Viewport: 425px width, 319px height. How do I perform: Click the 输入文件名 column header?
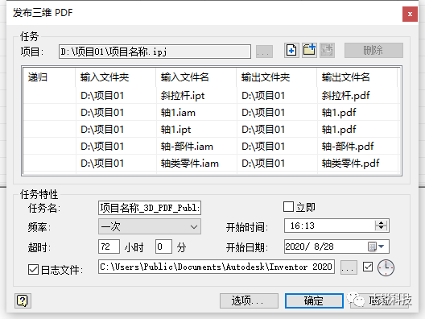click(x=196, y=77)
